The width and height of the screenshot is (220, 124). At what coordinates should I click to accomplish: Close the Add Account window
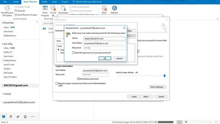tap(167, 20)
